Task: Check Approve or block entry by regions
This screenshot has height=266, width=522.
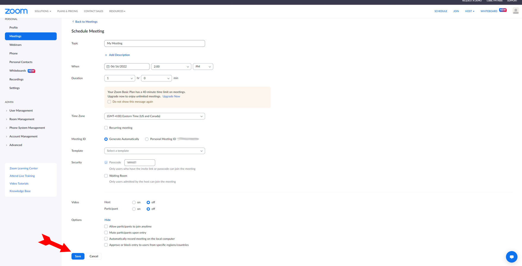Action: (106, 245)
